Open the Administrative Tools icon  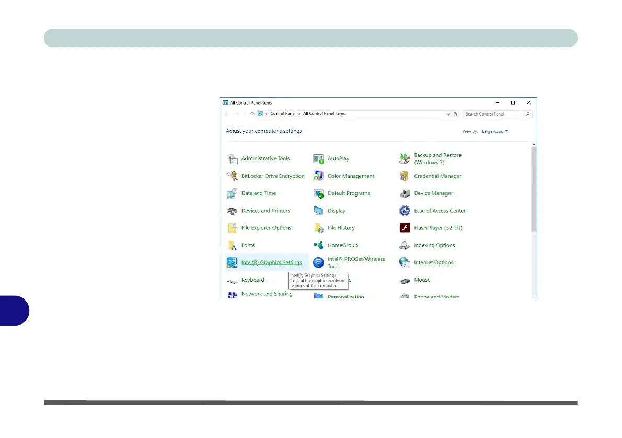point(233,159)
